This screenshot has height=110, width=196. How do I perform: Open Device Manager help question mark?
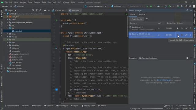147,19
